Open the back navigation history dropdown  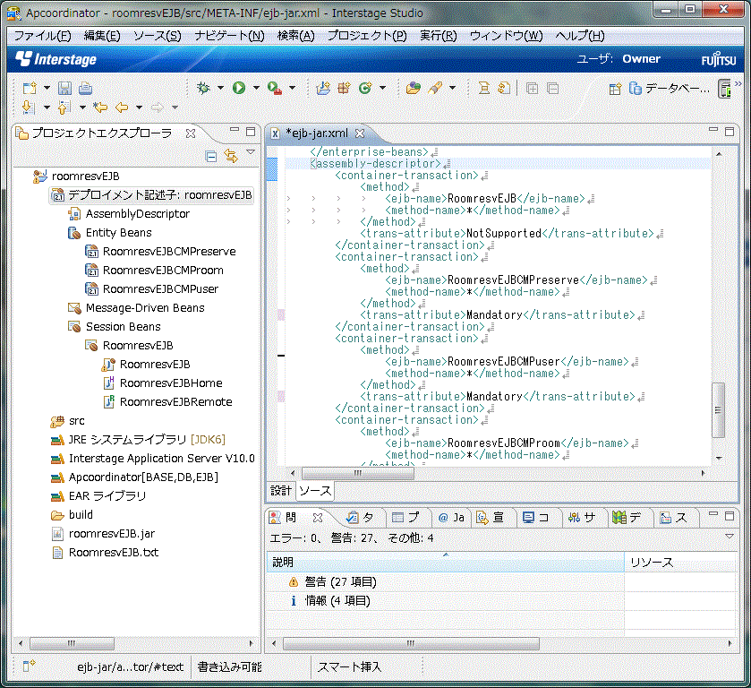coord(139,107)
